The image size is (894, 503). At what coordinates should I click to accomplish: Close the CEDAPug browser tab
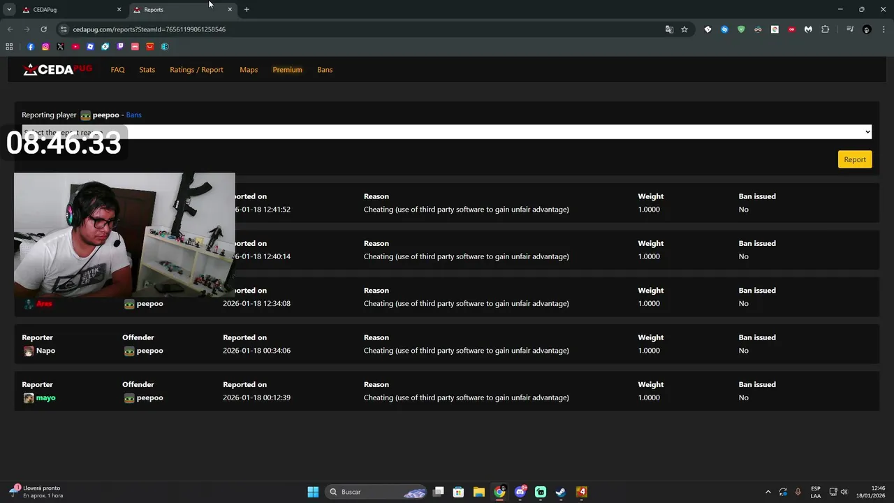(x=119, y=10)
